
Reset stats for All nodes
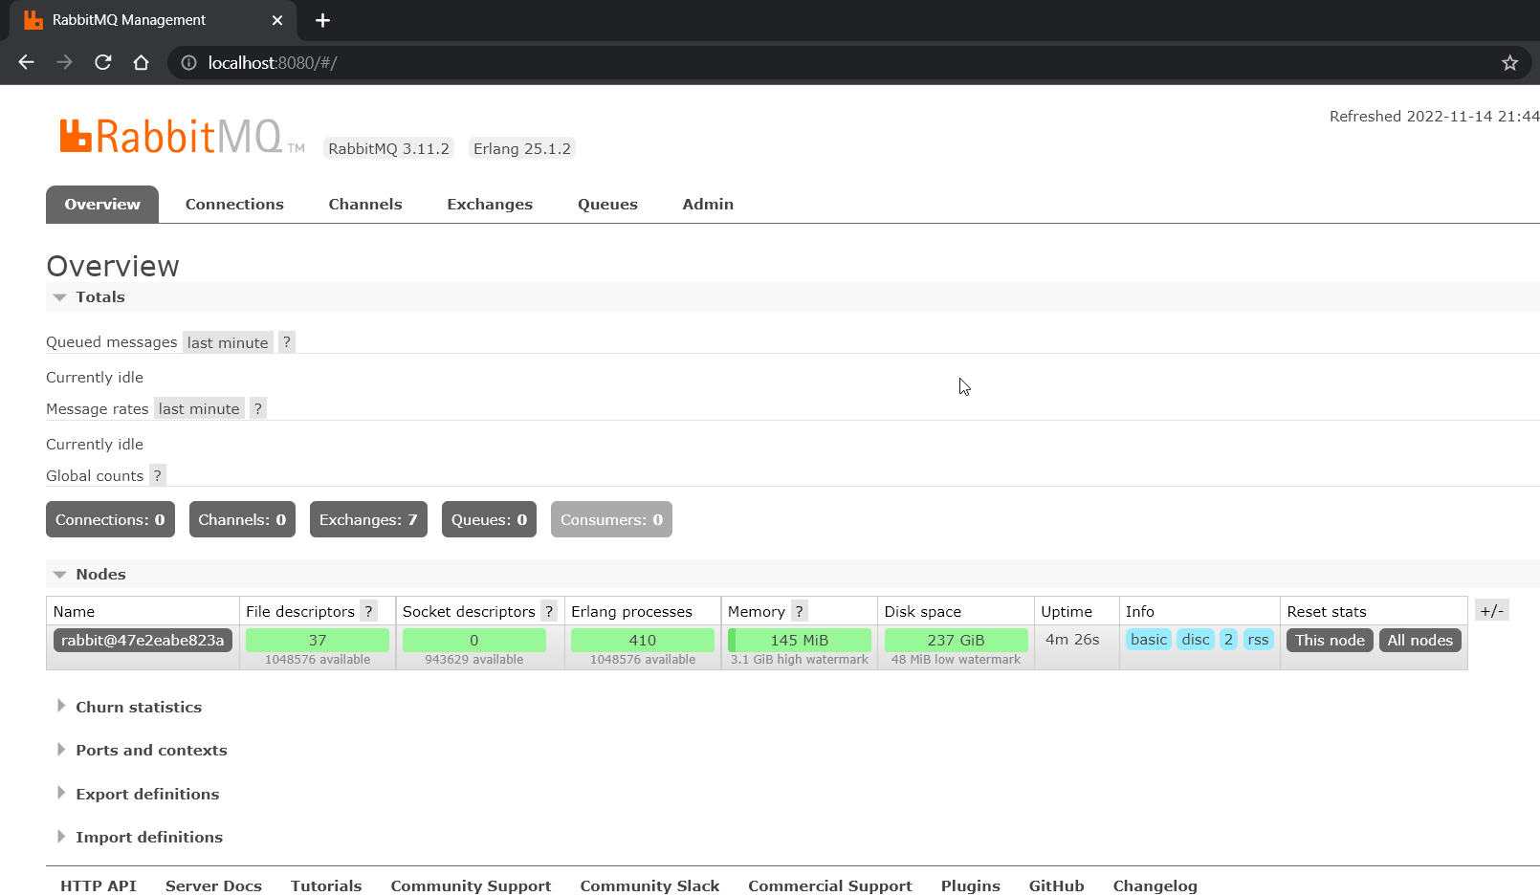click(1419, 641)
